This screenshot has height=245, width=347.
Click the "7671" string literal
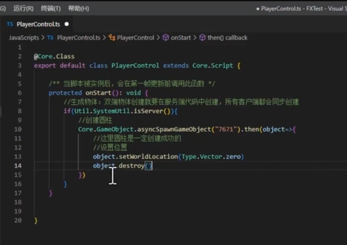226,129
